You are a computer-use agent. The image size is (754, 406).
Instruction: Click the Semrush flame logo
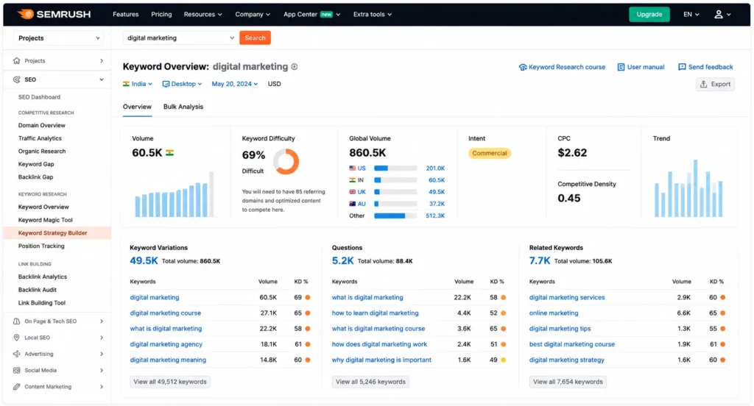pos(26,14)
